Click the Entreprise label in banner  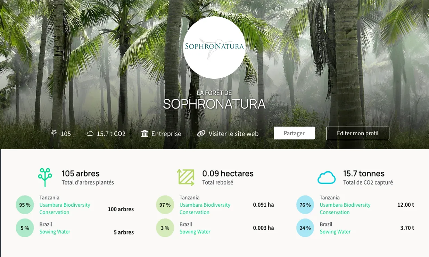(x=166, y=134)
